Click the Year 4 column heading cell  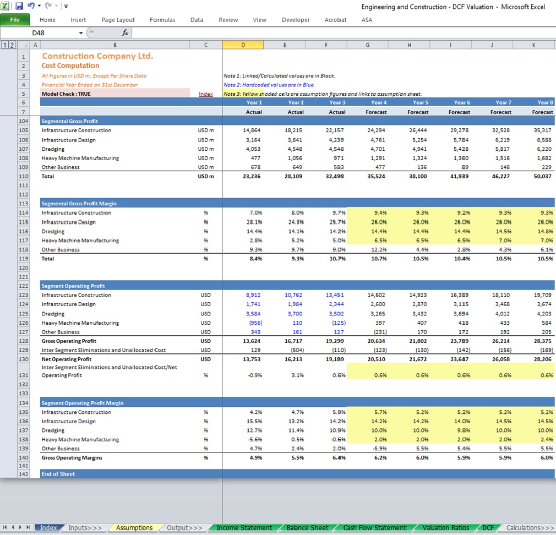tap(368, 102)
